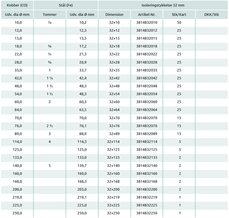The width and height of the screenshot is (229, 218).
Task: Select the steel diameter value 10,2
Action: pos(83,23)
